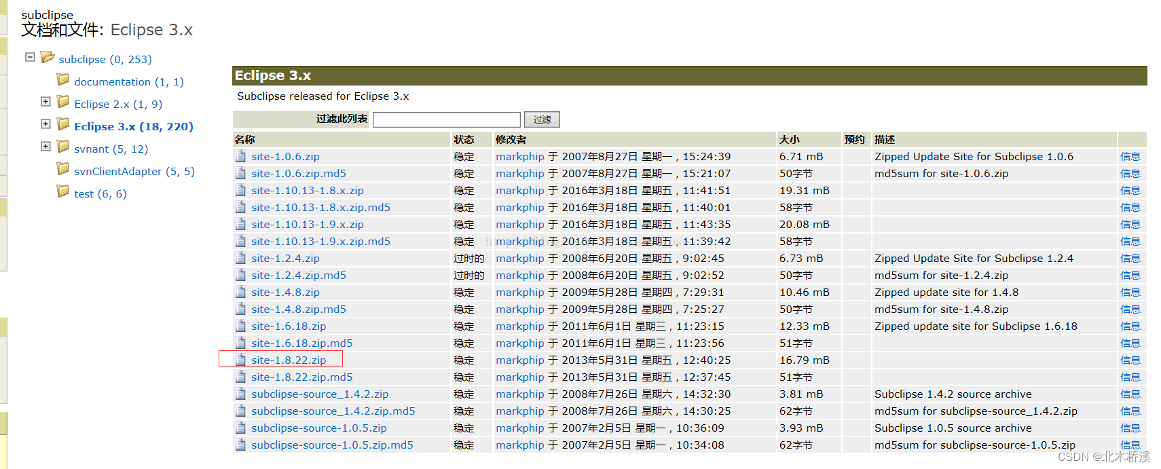Click file icon beside site-1.6.18.zip.md5
Image resolution: width=1161 pixels, height=469 pixels.
coord(241,343)
